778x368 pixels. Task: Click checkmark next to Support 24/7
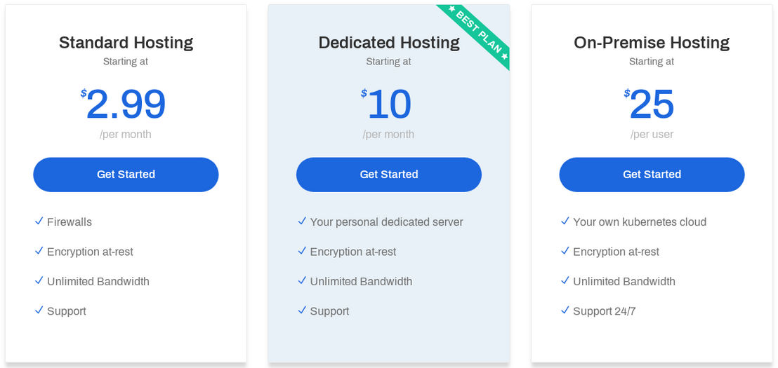565,310
